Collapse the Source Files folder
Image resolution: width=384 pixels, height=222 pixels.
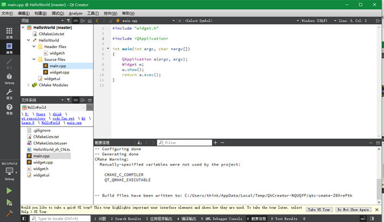click(34, 59)
